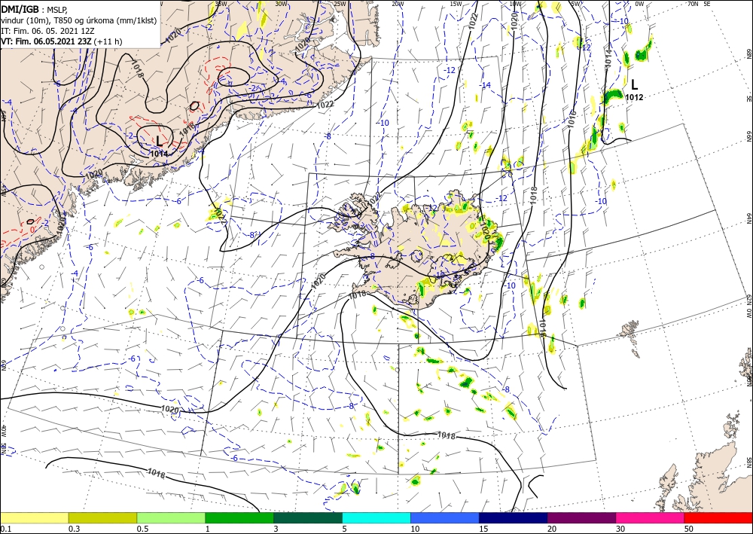
Task: Click the legend value '30'
Action: (621, 529)
